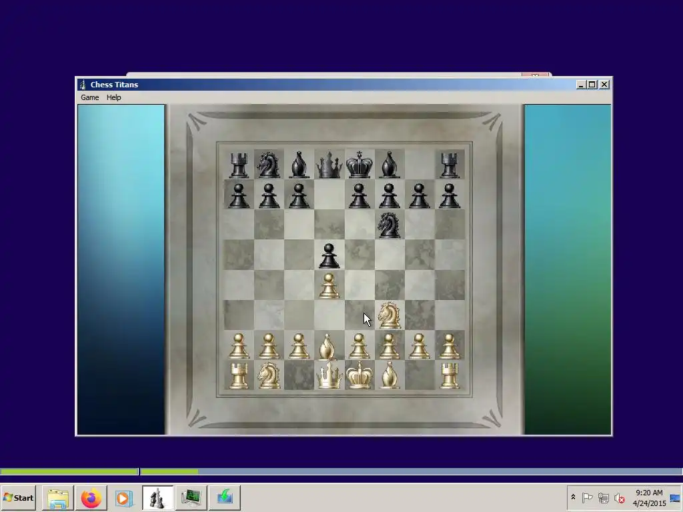Screen dimensions: 683x512
Task: Open the clock showing 9:20 AM
Action: pos(649,497)
